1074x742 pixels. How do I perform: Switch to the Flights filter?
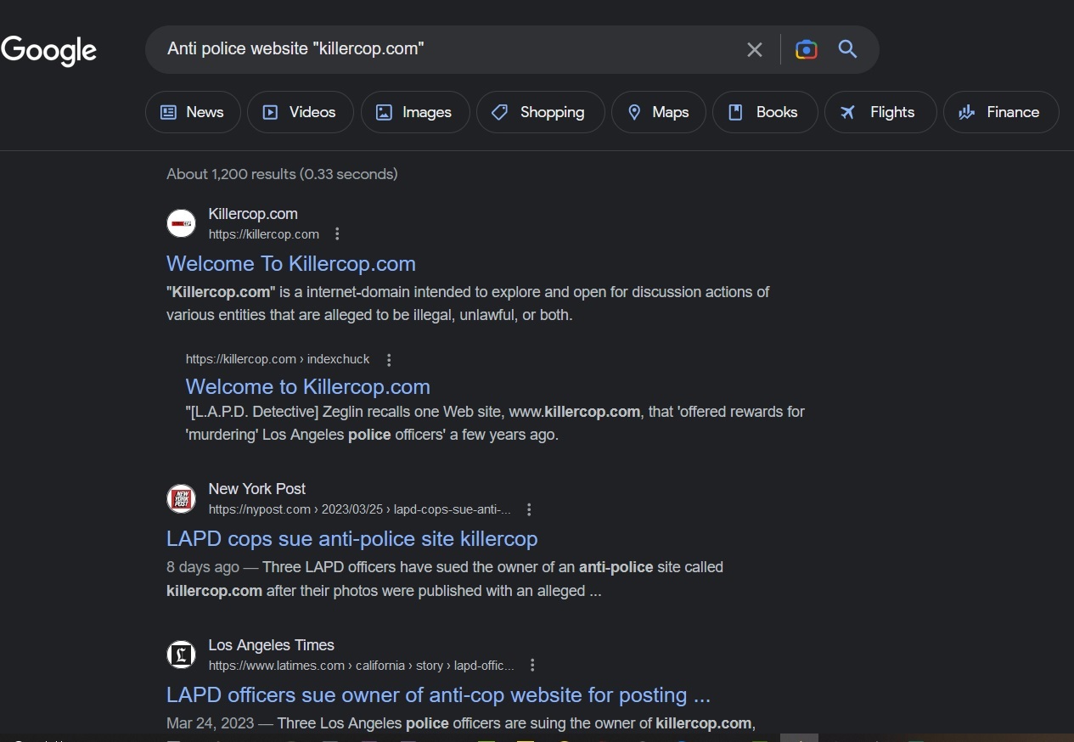[x=880, y=112]
